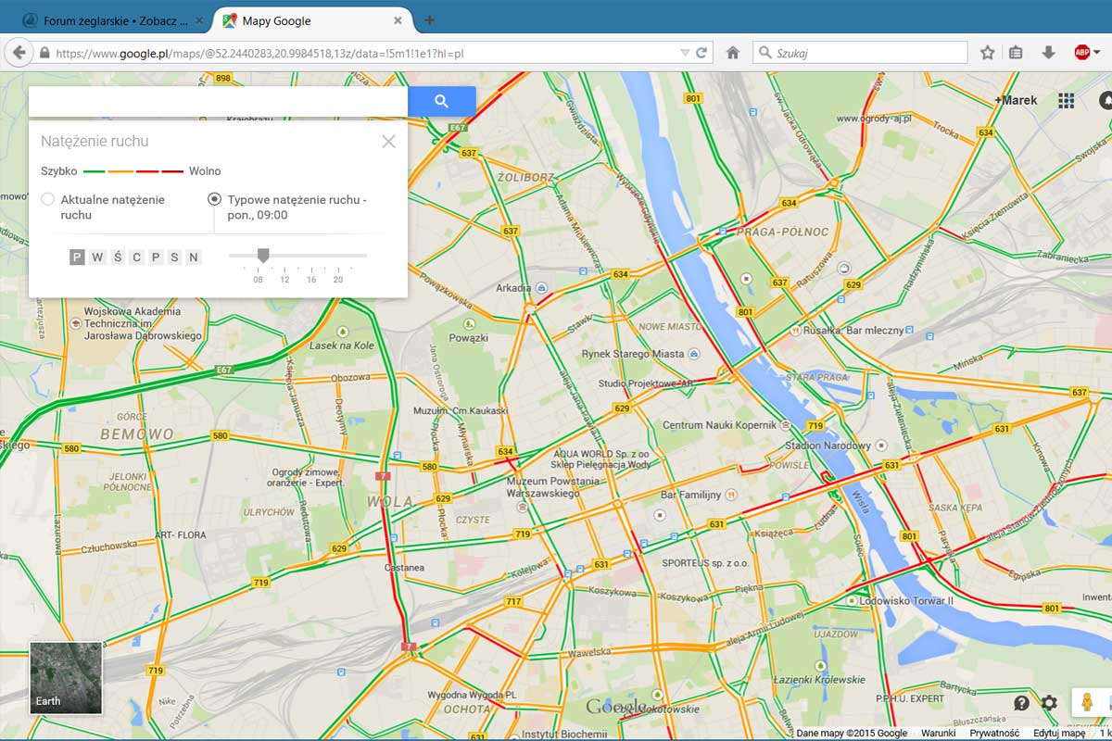
Task: Open the address bar history dropdown arrow
Action: [685, 54]
